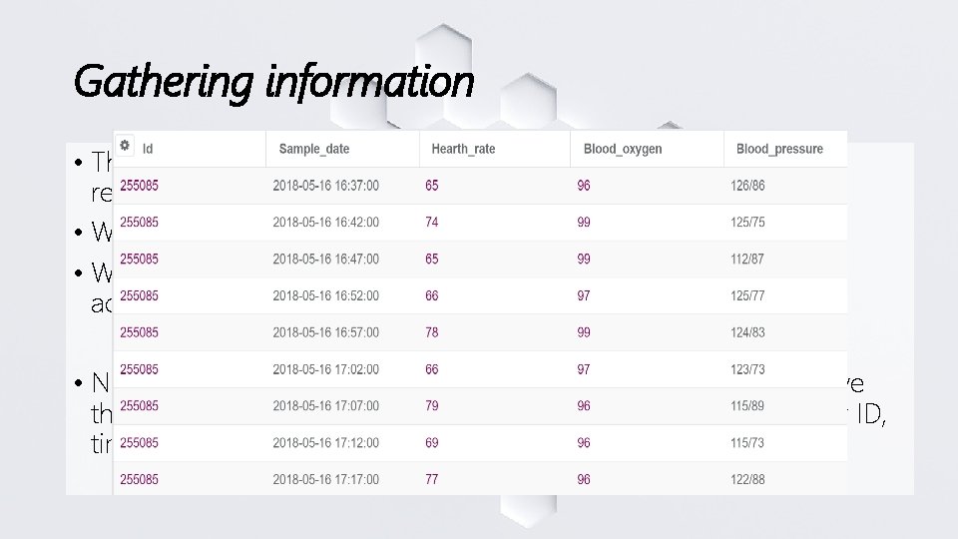Select sample date 2018-05-16 16:37:00
The width and height of the screenshot is (958, 539).
click(x=325, y=186)
